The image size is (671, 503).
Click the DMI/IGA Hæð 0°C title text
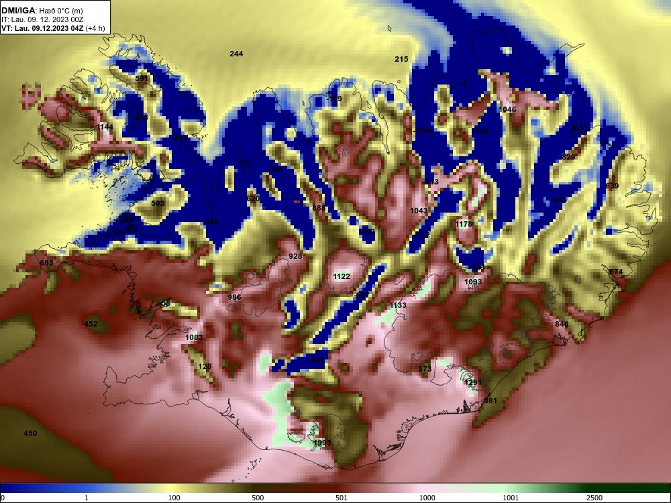point(42,11)
